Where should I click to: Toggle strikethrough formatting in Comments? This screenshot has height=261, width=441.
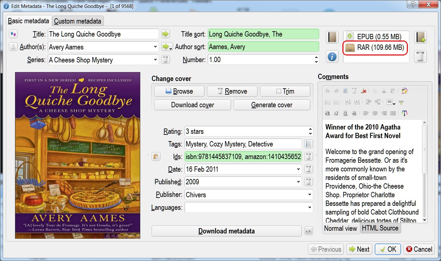point(354,113)
